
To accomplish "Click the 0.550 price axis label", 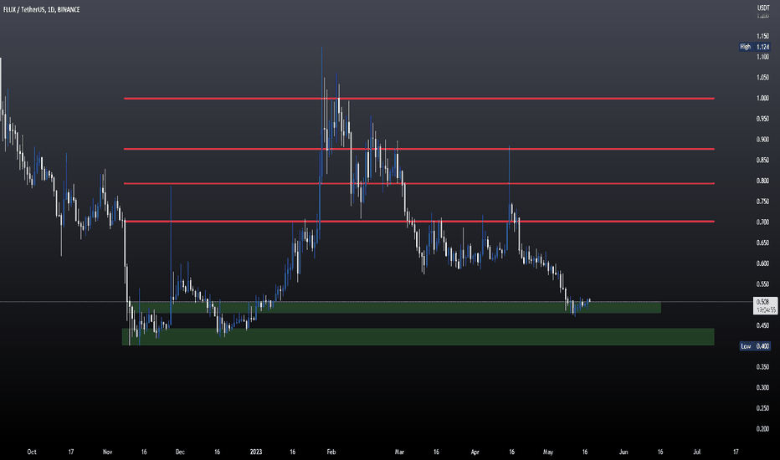I will [762, 284].
